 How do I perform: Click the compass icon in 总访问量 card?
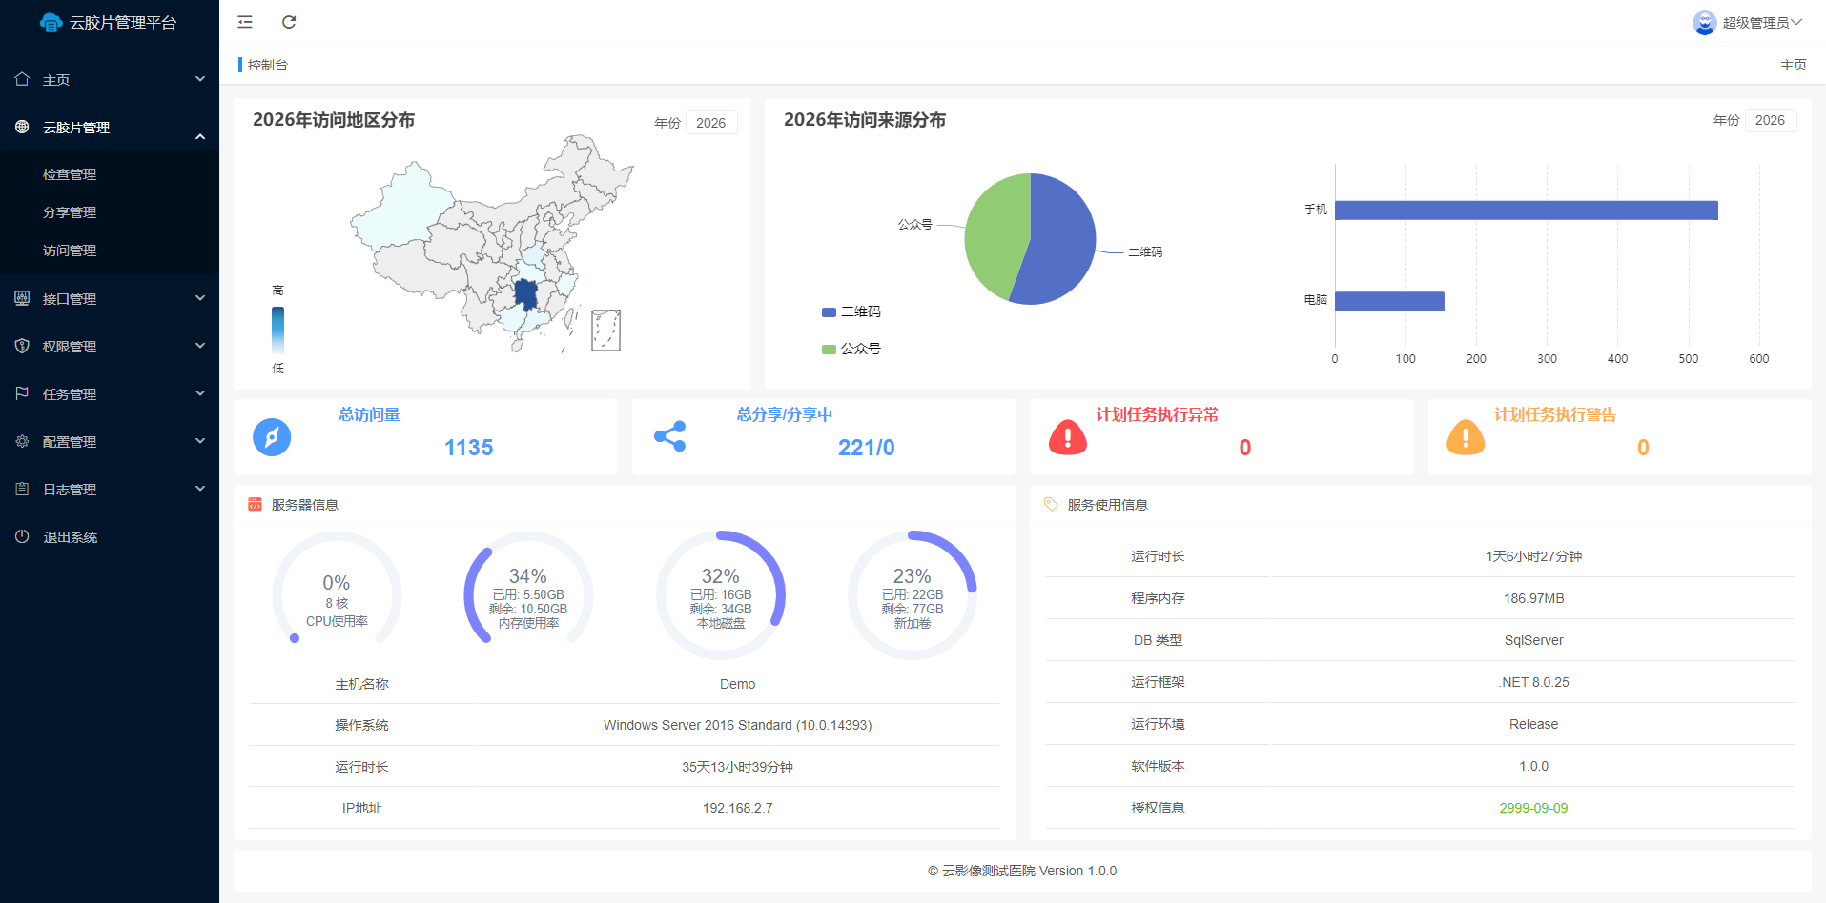click(x=272, y=437)
